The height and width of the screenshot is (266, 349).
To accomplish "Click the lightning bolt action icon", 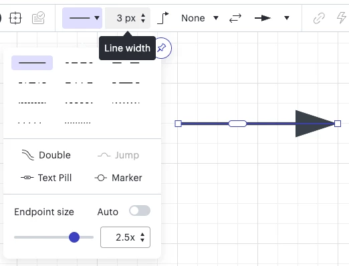I will [342, 18].
